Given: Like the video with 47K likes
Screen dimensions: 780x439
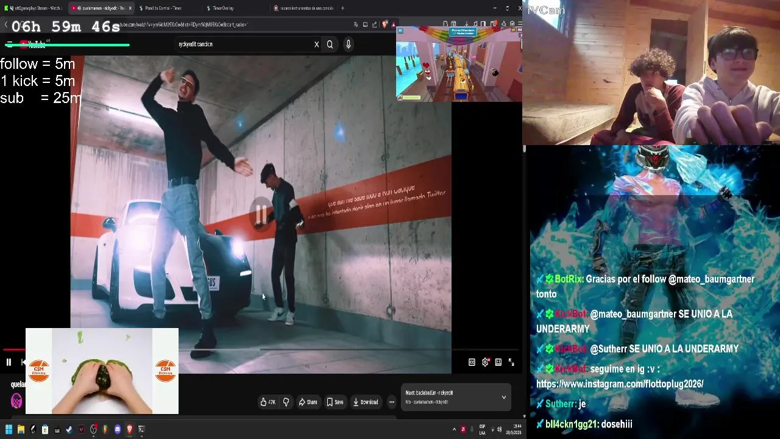Looking at the screenshot, I should [268, 402].
